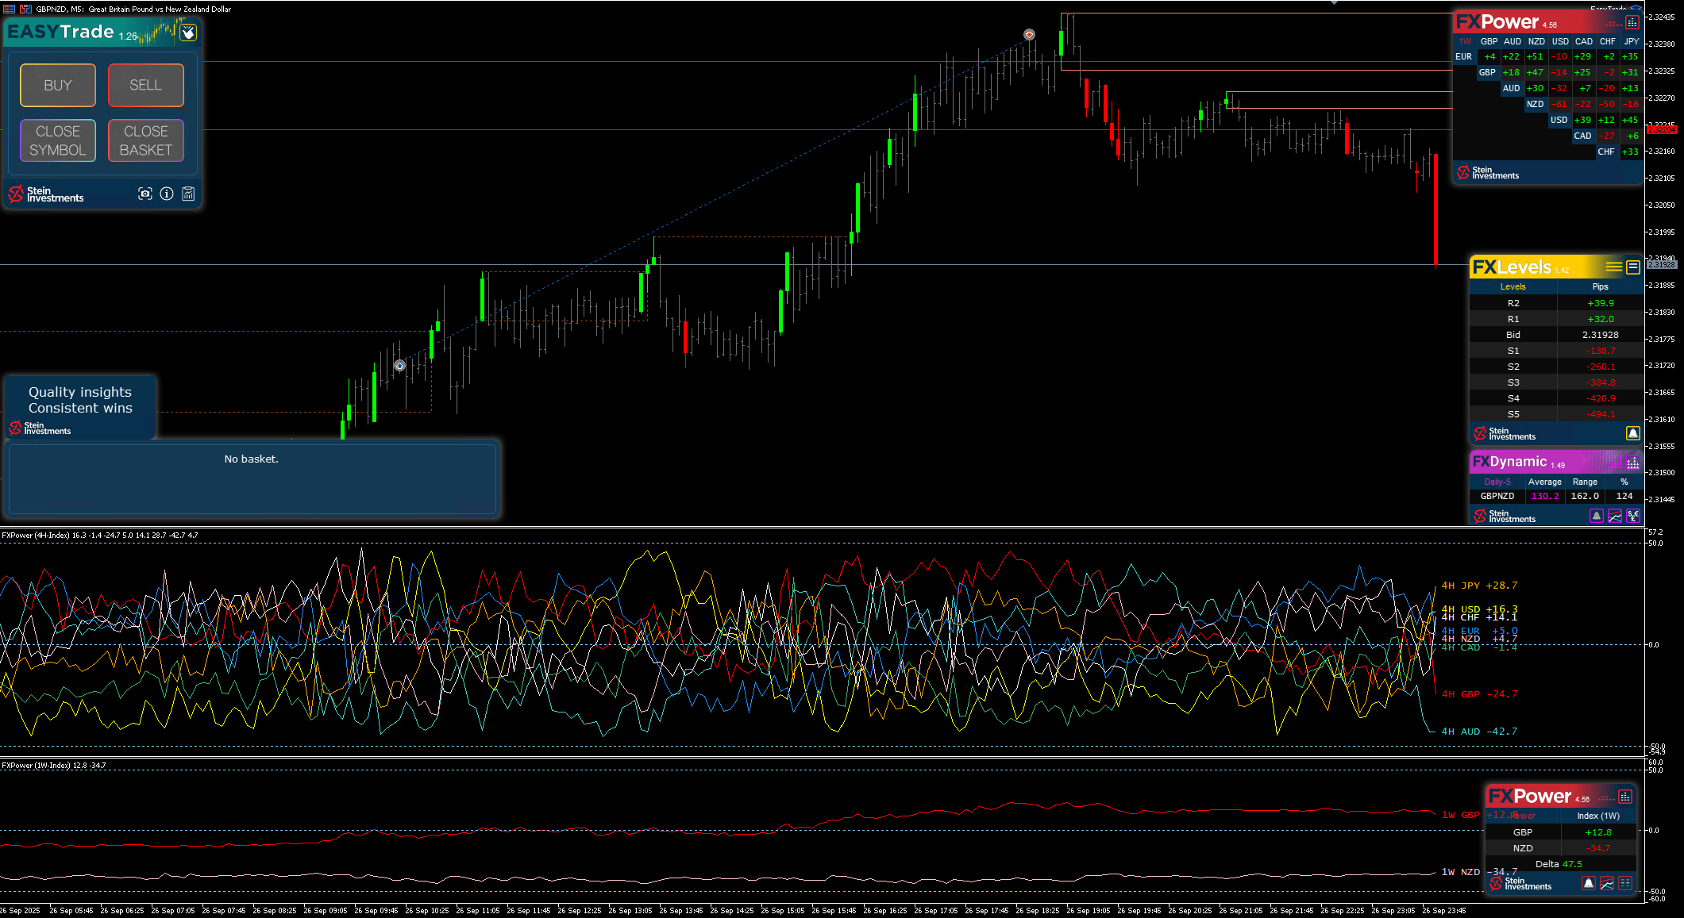Click the bottom FXPower chart lines icon
The height and width of the screenshot is (918, 1684).
[x=1606, y=883]
